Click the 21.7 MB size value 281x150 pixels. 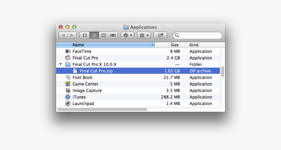(172, 77)
